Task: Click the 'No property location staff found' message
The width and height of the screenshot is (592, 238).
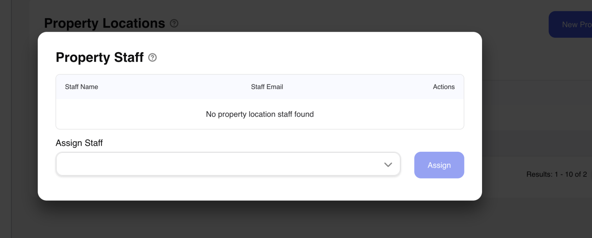Action: coord(260,114)
